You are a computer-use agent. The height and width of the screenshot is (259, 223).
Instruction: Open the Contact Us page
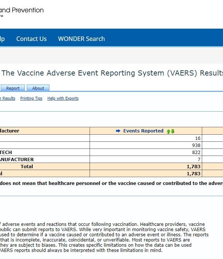point(31,39)
